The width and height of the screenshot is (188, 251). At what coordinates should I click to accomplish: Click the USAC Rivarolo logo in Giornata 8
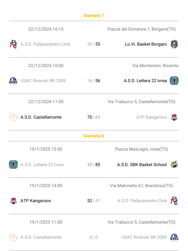[174, 237]
